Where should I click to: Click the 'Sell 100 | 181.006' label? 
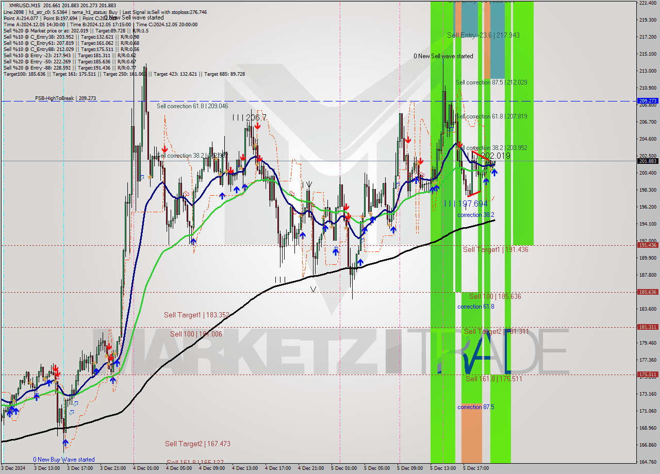coord(196,334)
